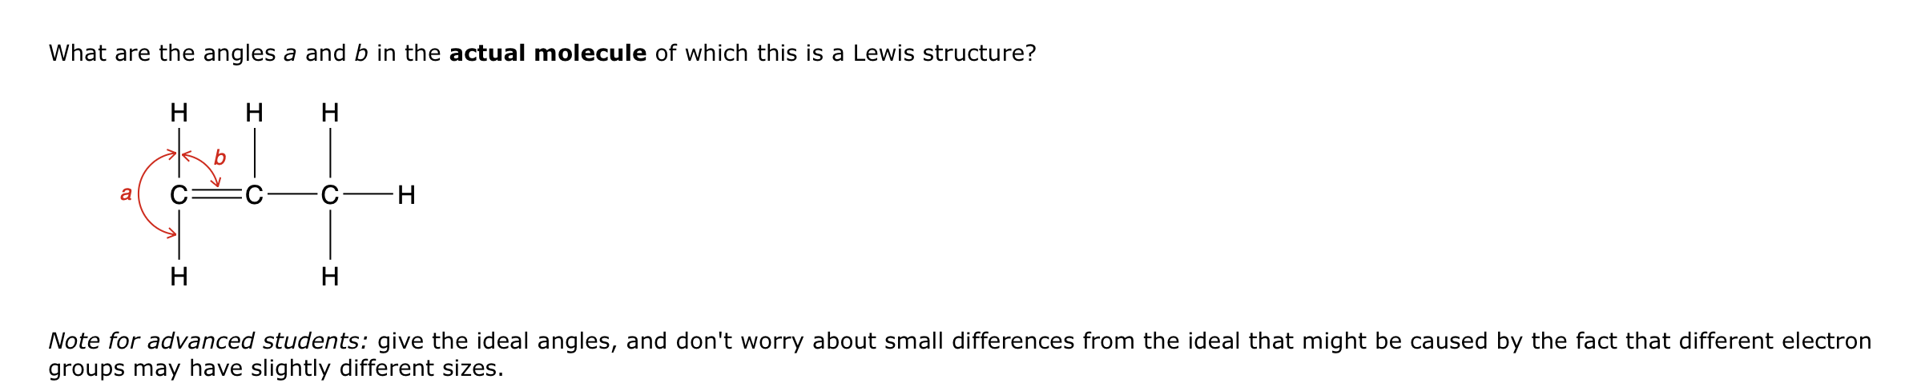
Task: Select the leftmost carbon atom
Action: click(179, 195)
